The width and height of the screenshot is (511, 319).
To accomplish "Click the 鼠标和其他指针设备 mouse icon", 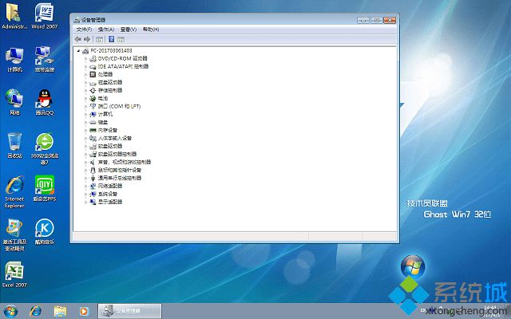I will click(x=93, y=170).
